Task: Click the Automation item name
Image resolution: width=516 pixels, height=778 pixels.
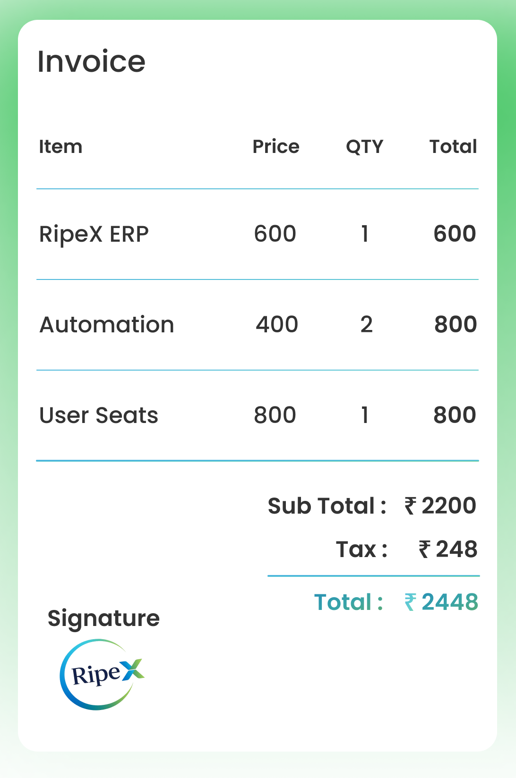Action: tap(107, 325)
